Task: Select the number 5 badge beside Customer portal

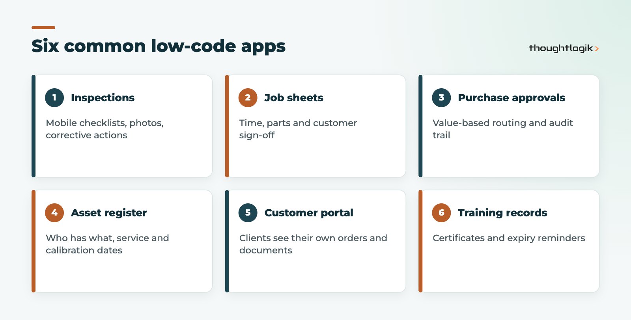Action: point(248,213)
